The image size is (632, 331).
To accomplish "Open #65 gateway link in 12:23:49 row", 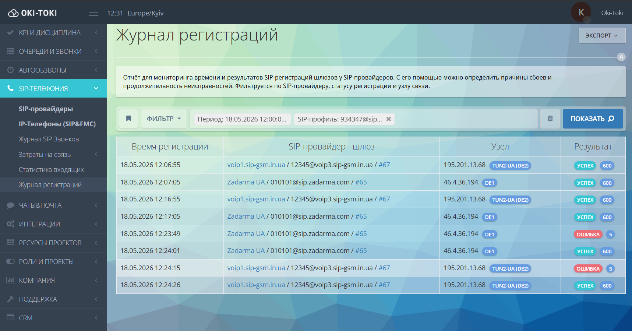I will pyautogui.click(x=361, y=233).
